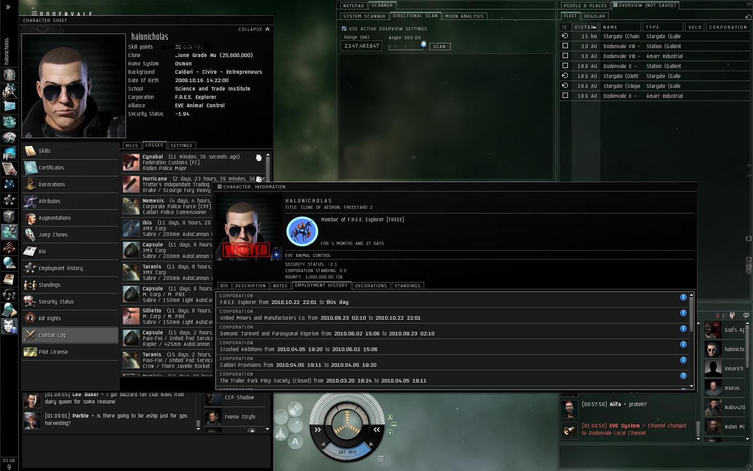Open the globe browser icon in the Neocom sidebar
The image size is (753, 471).
click(9, 263)
